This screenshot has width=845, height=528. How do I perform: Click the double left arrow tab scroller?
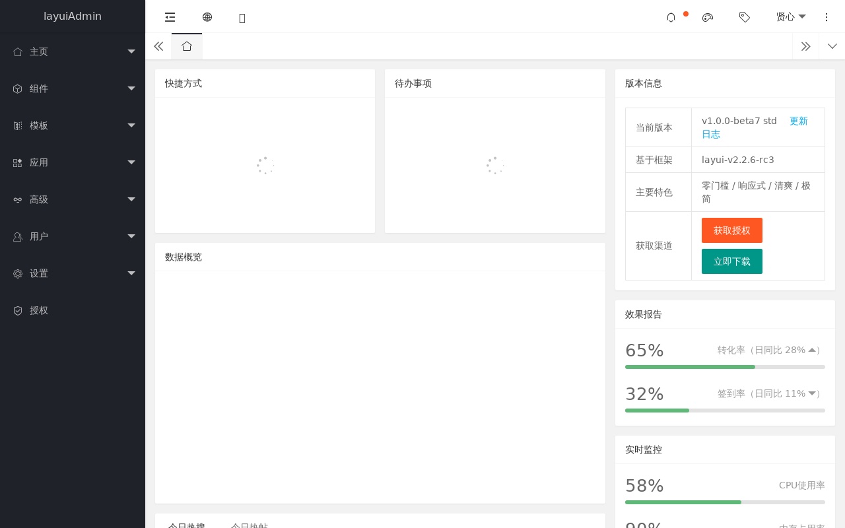coord(158,46)
